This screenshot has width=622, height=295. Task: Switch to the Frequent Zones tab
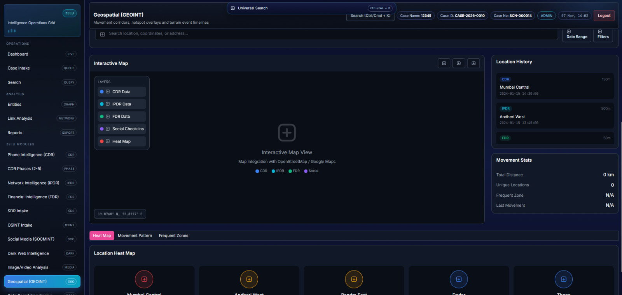[173, 236]
